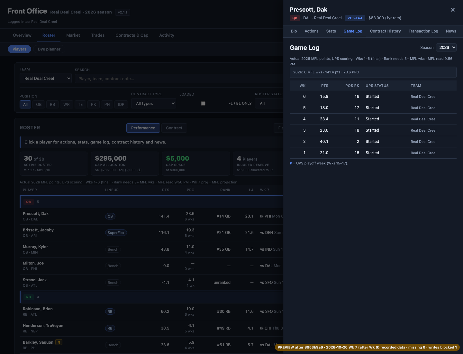Open Robinson, Brian player row
The image size is (463, 354).
(151, 312)
